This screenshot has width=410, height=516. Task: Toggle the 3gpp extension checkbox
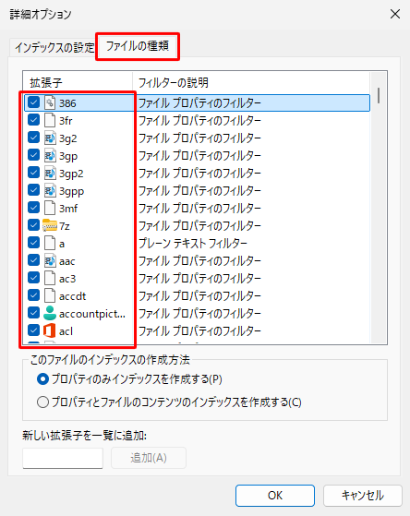coord(33,190)
